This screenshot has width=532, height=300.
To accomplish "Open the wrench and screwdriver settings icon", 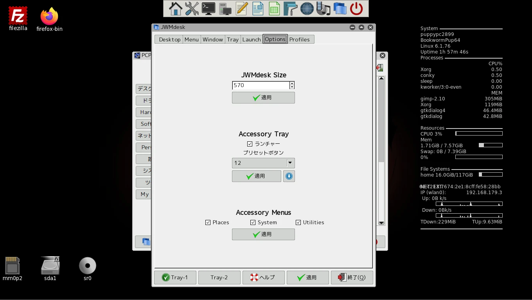I will [192, 9].
